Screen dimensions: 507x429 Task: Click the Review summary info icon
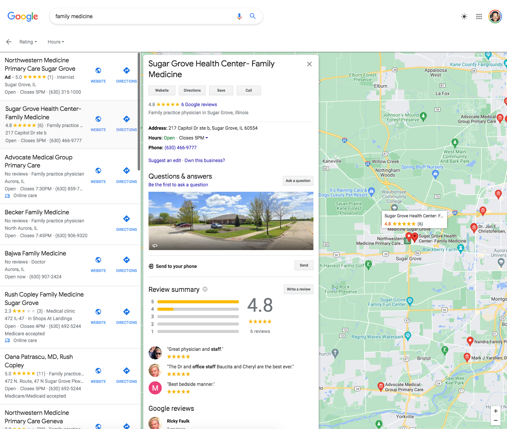[205, 289]
